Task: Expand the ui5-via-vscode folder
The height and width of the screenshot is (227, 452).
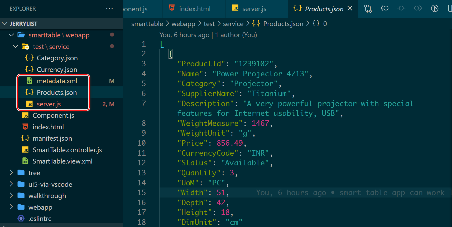Action: pos(11,184)
